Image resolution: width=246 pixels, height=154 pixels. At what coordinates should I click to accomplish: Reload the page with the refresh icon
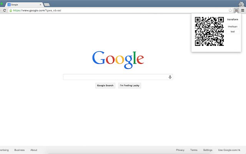(5, 10)
